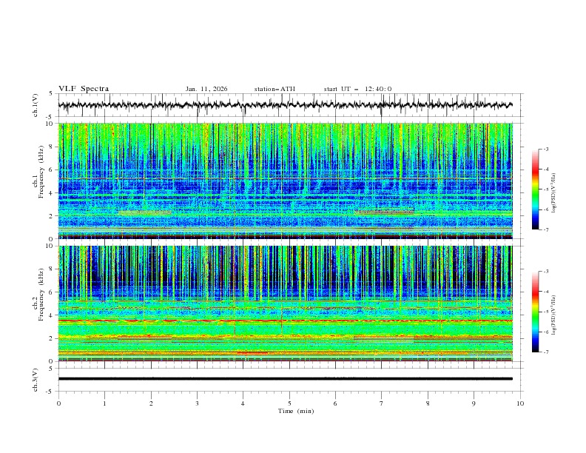Select the "start UT = 12:40:0" text
The image size is (586, 453).
pyautogui.click(x=357, y=89)
